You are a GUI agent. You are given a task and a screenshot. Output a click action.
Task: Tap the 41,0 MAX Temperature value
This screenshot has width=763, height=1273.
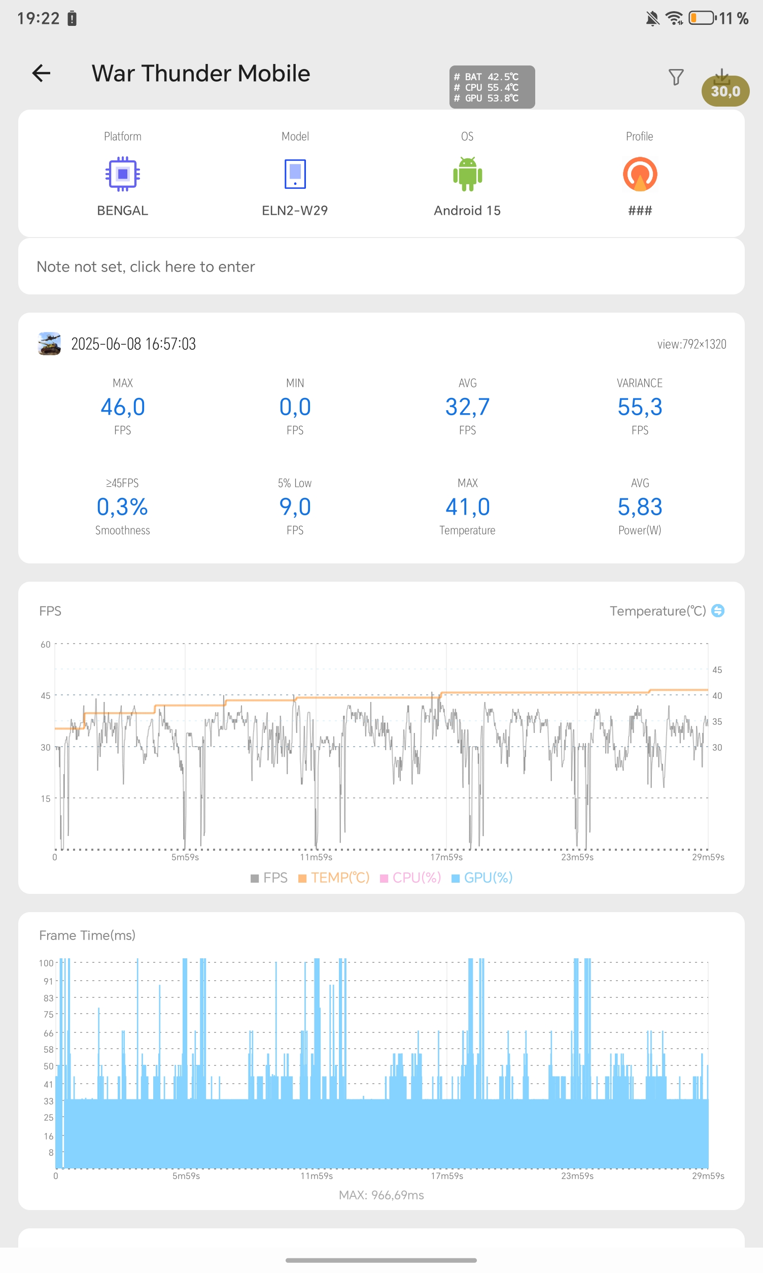[467, 507]
